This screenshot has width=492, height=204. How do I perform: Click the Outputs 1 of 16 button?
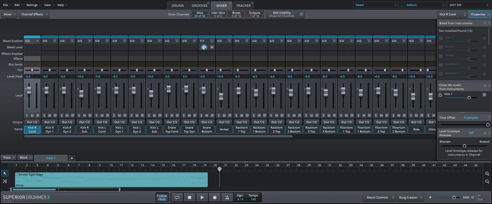(x=255, y=14)
